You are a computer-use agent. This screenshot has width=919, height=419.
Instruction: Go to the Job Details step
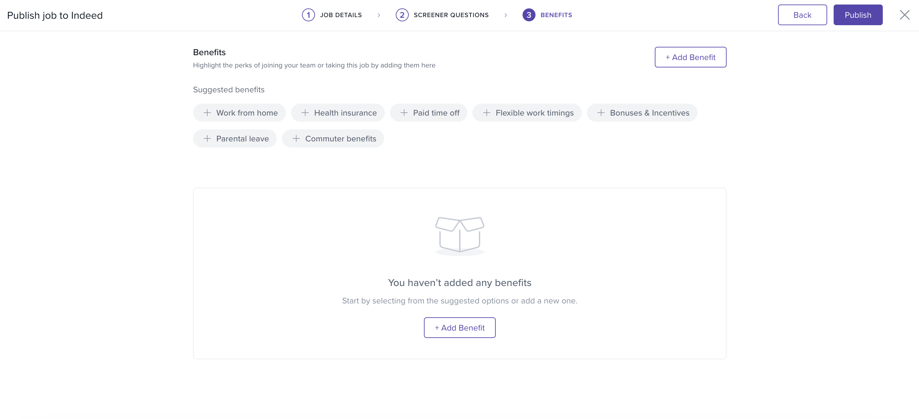pos(341,15)
